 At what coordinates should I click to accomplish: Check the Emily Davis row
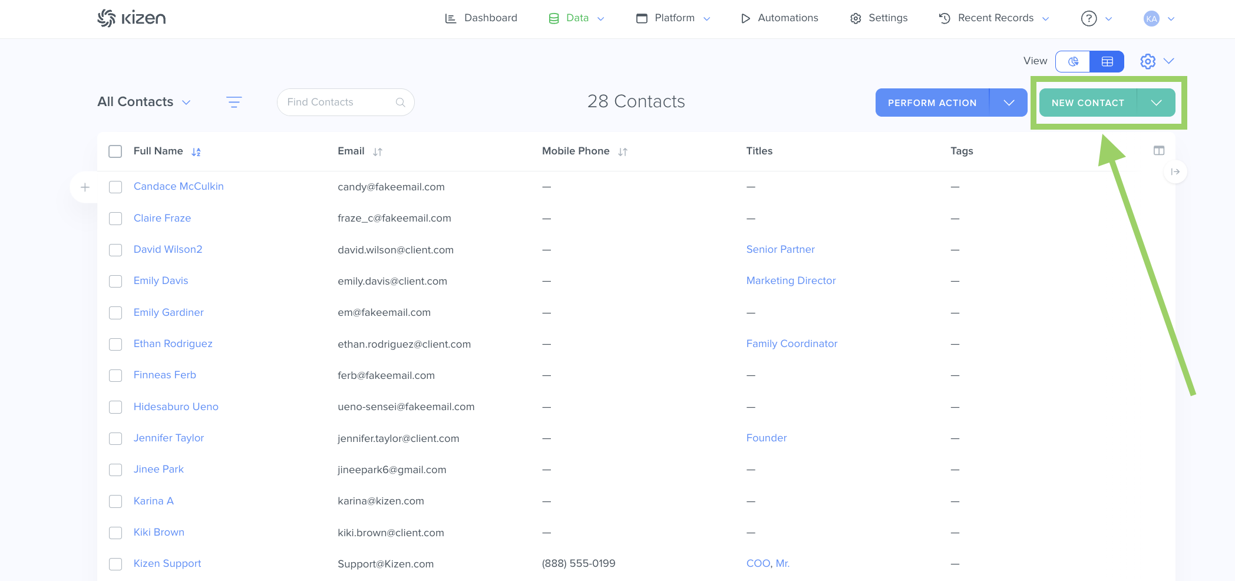pos(115,281)
